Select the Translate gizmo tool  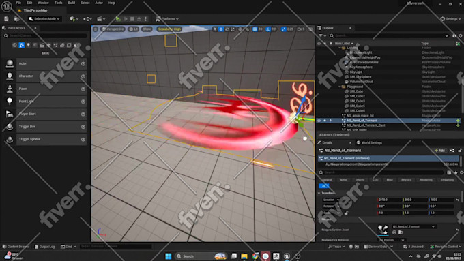[x=221, y=29]
